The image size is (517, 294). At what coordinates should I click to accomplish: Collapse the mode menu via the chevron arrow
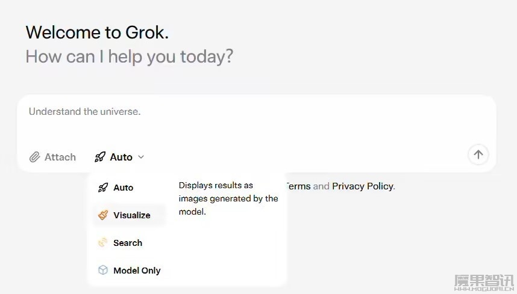pyautogui.click(x=141, y=157)
